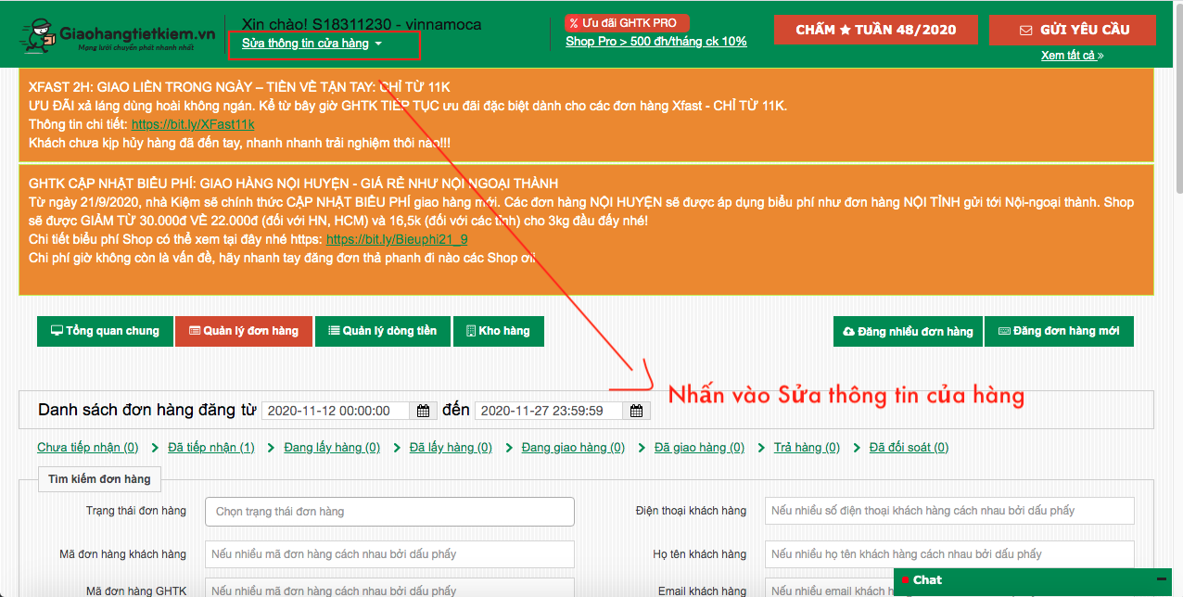Viewport: 1183px width, 597px height.
Task: Expand the Sửa thông tin cửa hàng dropdown
Action: coord(312,44)
